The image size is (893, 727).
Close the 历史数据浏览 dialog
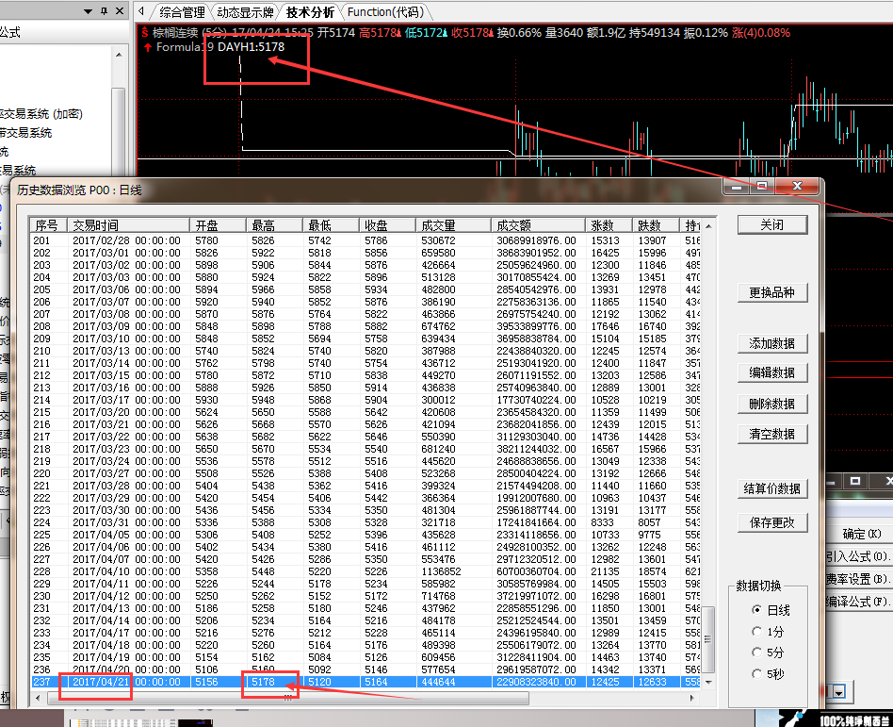pos(797,187)
